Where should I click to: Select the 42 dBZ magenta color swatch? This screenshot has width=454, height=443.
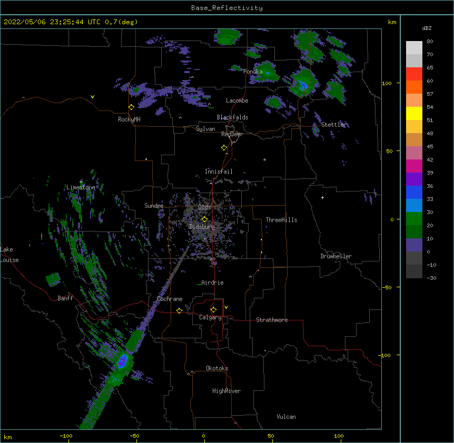tap(414, 166)
